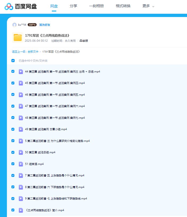Viewport: 187px width, 217px height.
Task: Click the 加为好友 link
Action: coord(45,25)
